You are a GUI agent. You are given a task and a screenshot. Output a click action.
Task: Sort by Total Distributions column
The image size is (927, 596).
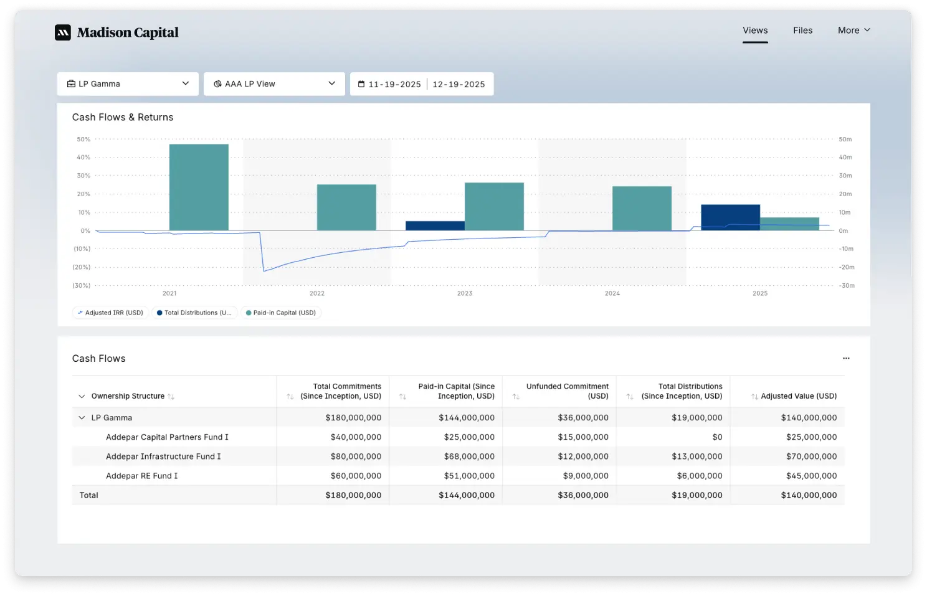click(x=630, y=397)
